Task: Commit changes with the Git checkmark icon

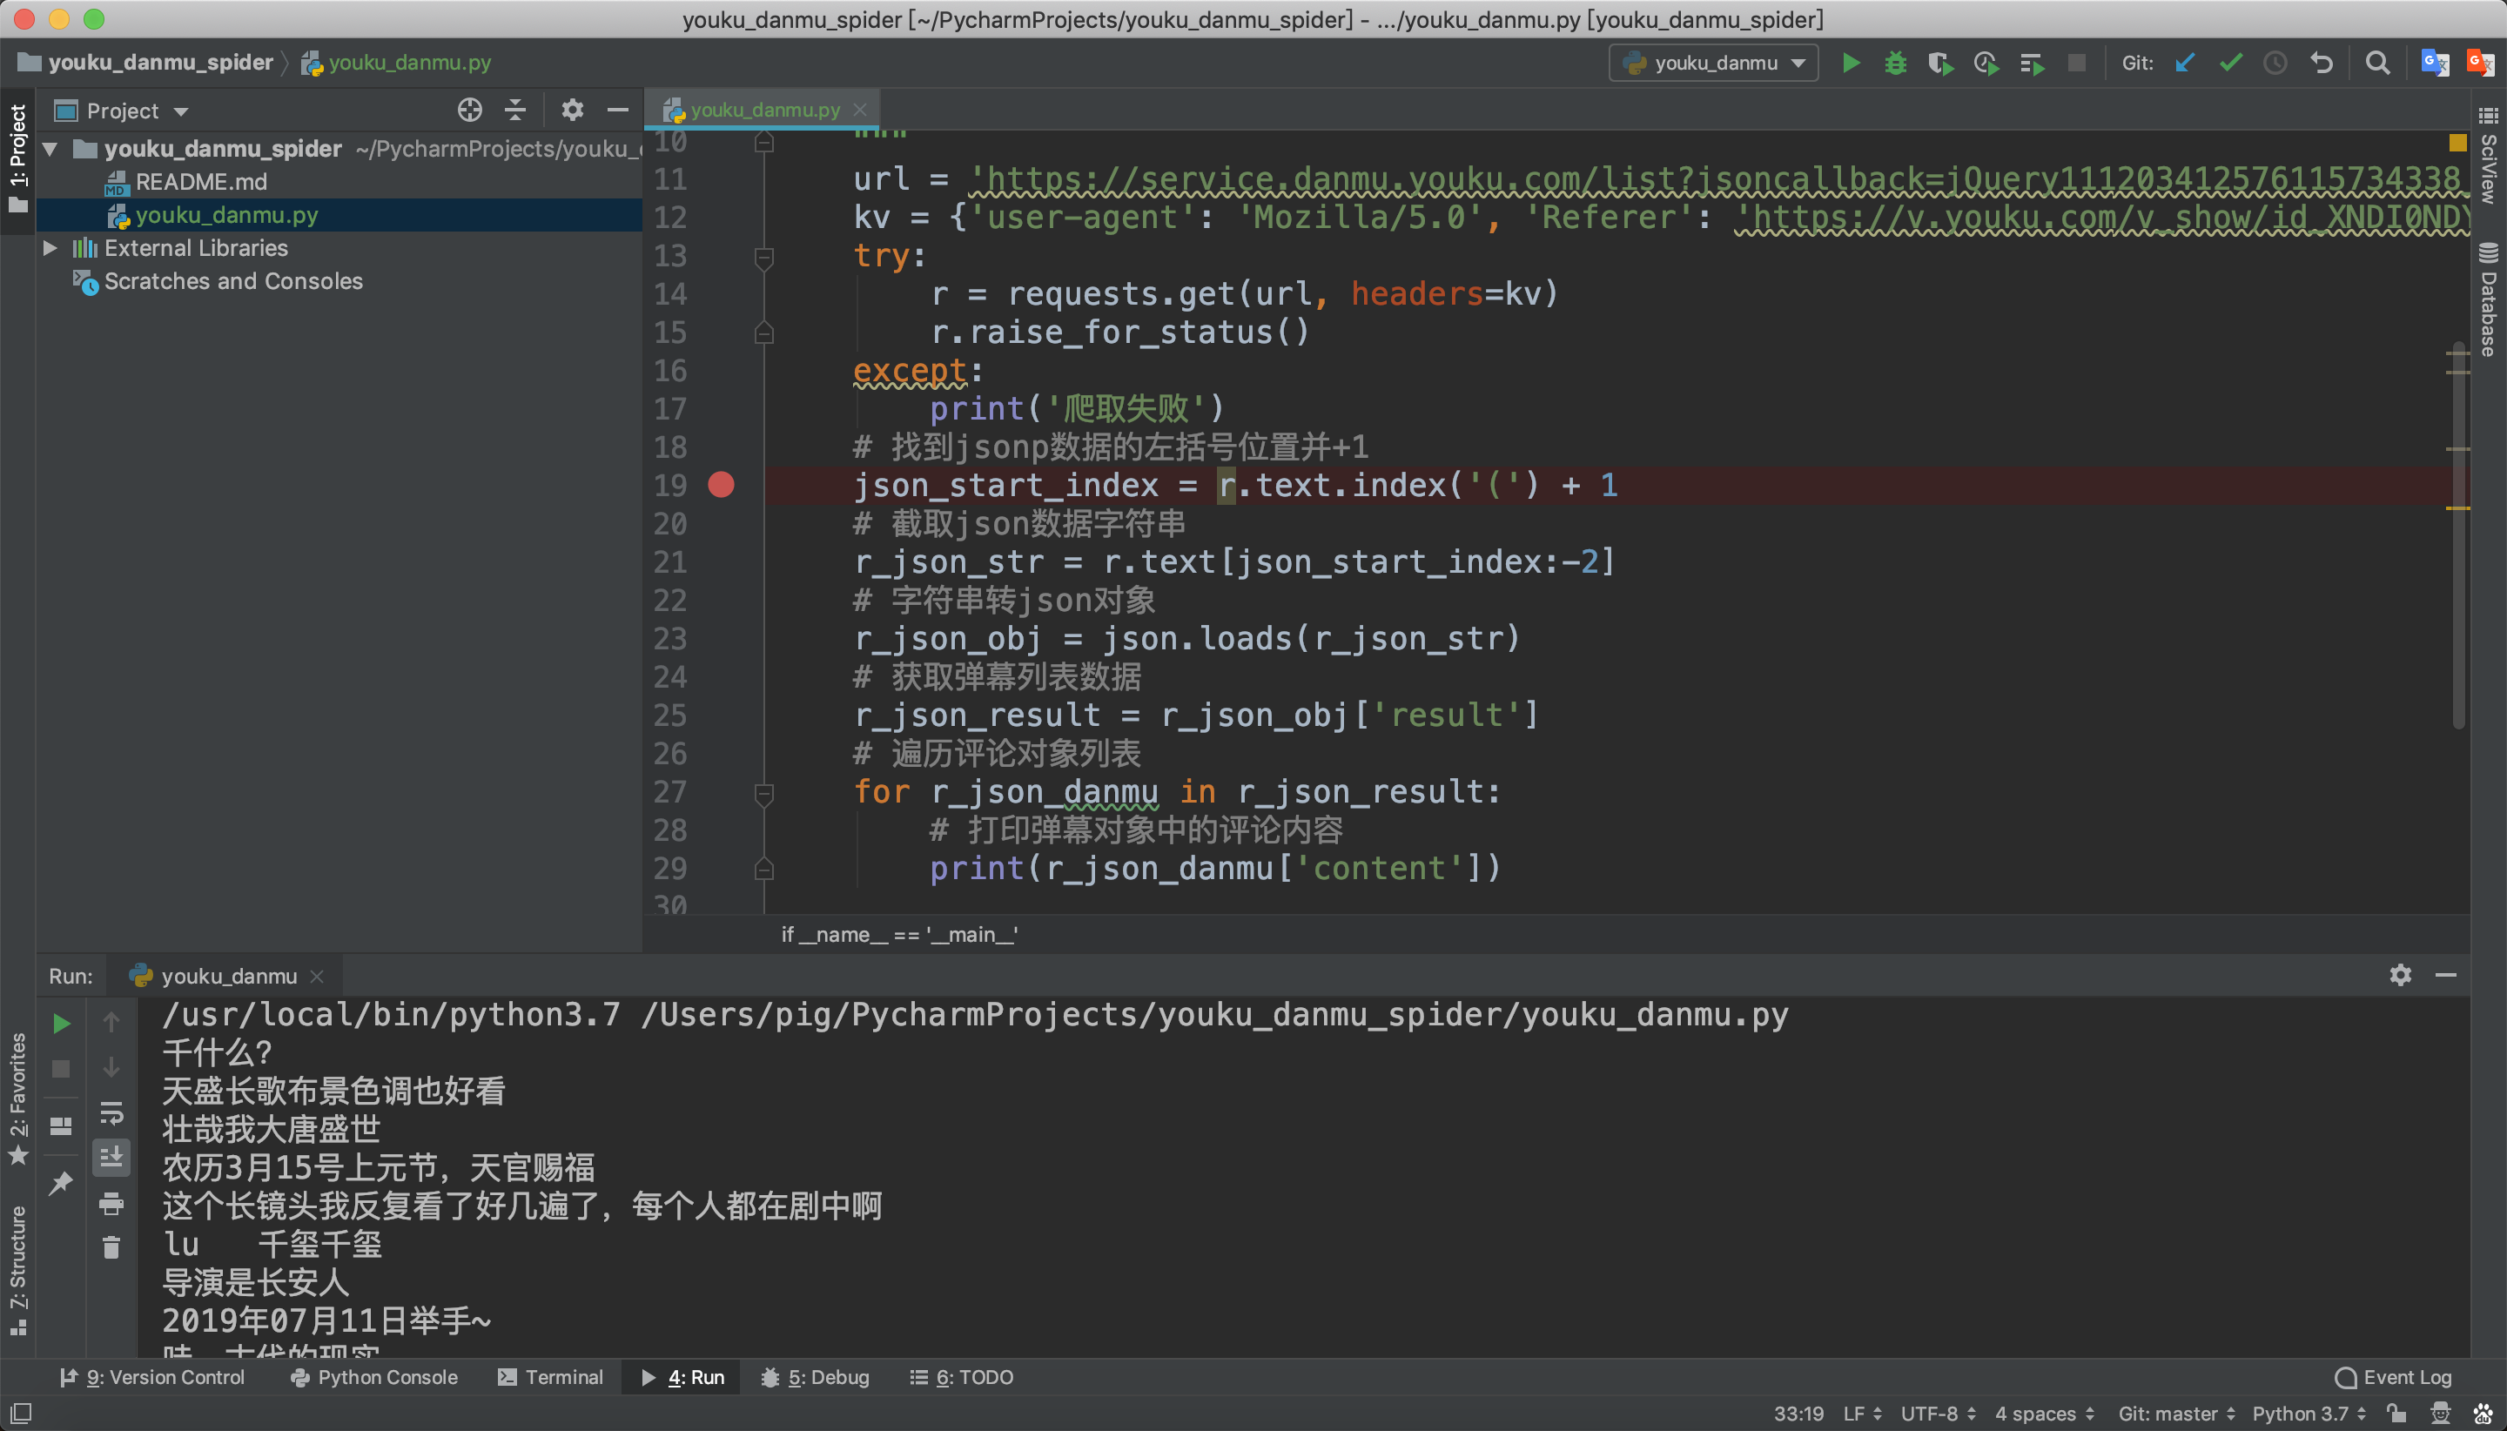Action: tap(2230, 64)
